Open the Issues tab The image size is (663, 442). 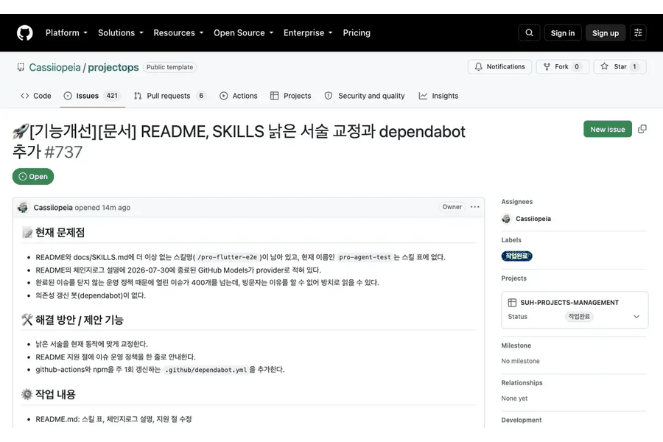(x=92, y=96)
